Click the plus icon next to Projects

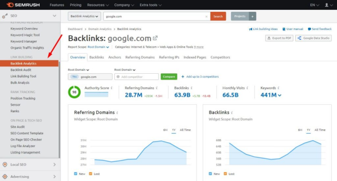[252, 16]
